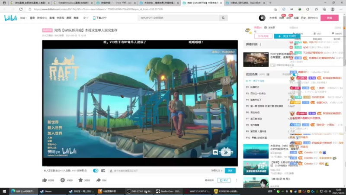346x195 pixels.
Task: Switch to the Steam games browser tab
Action: (x=245, y=3)
